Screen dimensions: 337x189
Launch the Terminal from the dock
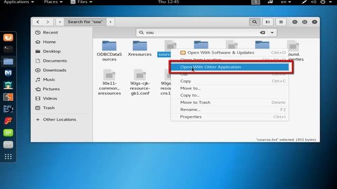[8, 49]
